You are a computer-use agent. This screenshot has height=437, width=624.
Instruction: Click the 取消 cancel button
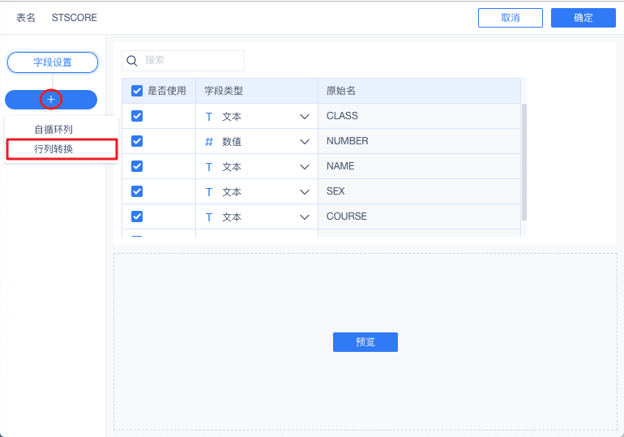[510, 18]
